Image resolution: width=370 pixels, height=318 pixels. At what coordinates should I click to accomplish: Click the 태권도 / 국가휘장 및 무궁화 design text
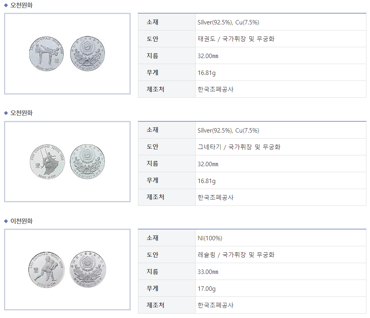tap(236, 39)
